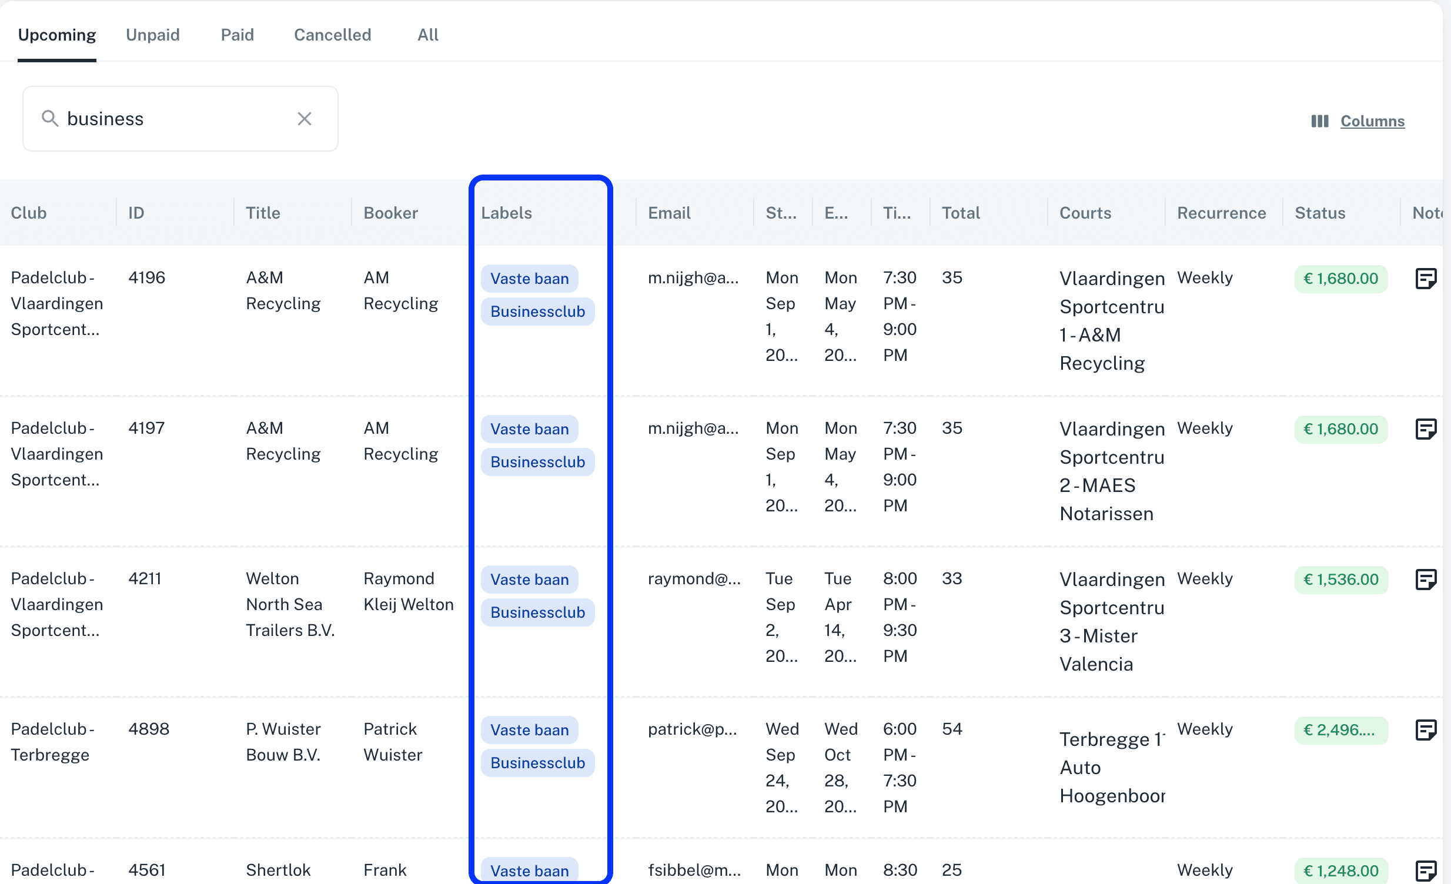Click into the business search field
Screen dimensions: 1451x884
(x=176, y=119)
